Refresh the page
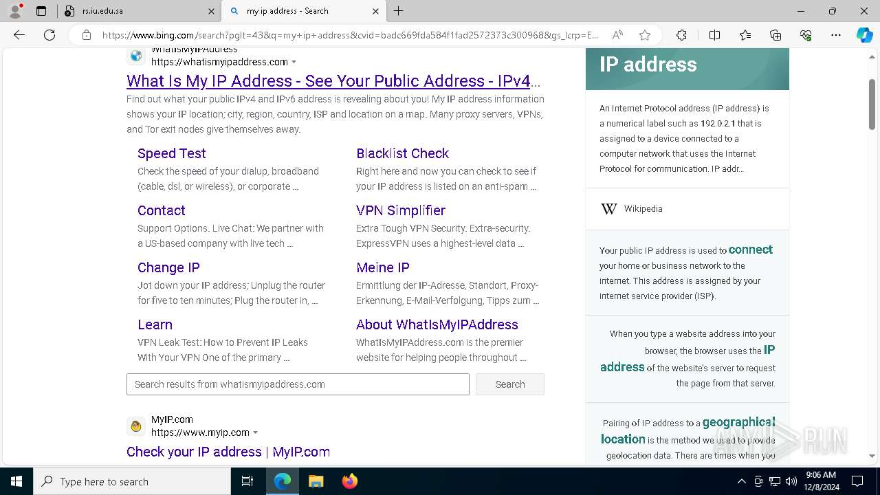The image size is (880, 495). click(x=49, y=35)
